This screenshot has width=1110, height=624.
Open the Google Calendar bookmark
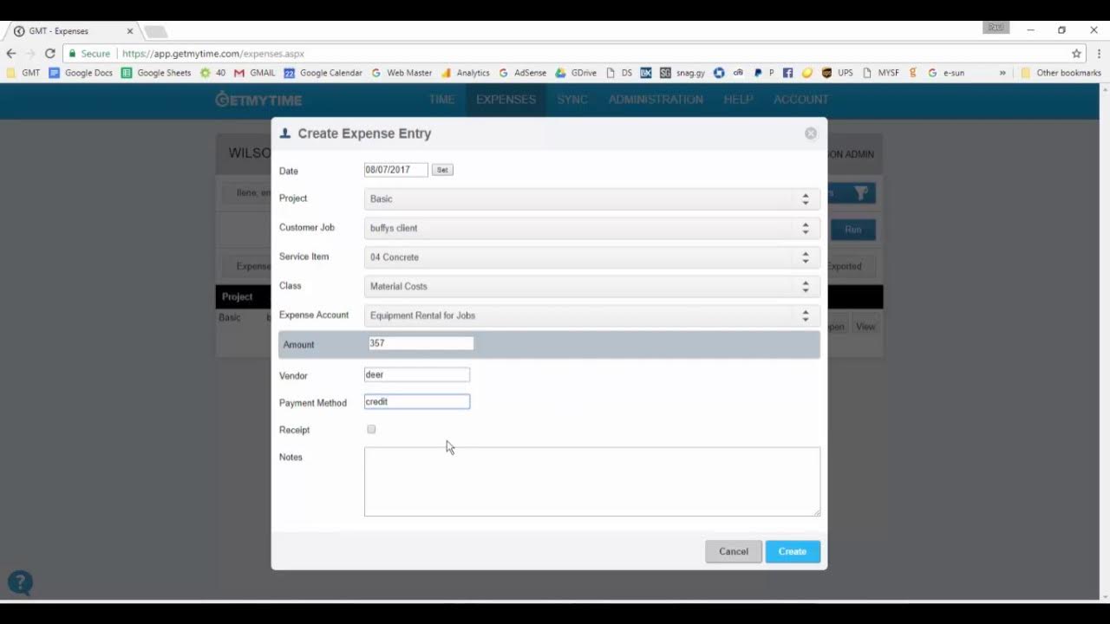click(x=323, y=73)
